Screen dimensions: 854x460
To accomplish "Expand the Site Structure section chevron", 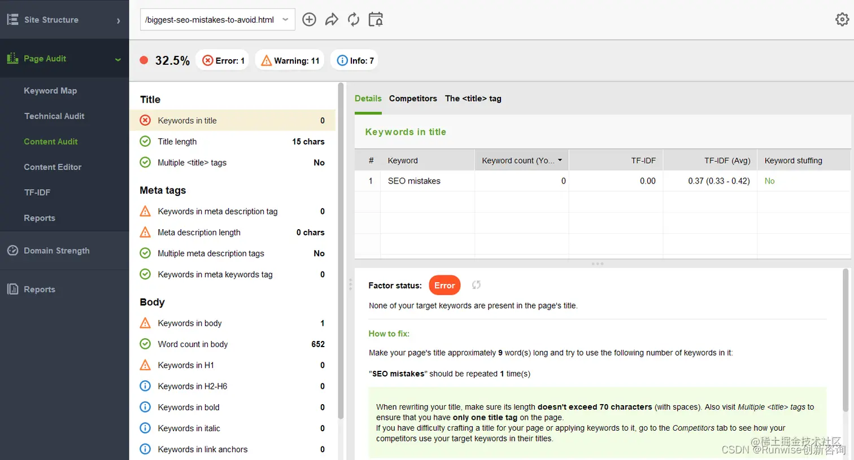I will 118,21.
